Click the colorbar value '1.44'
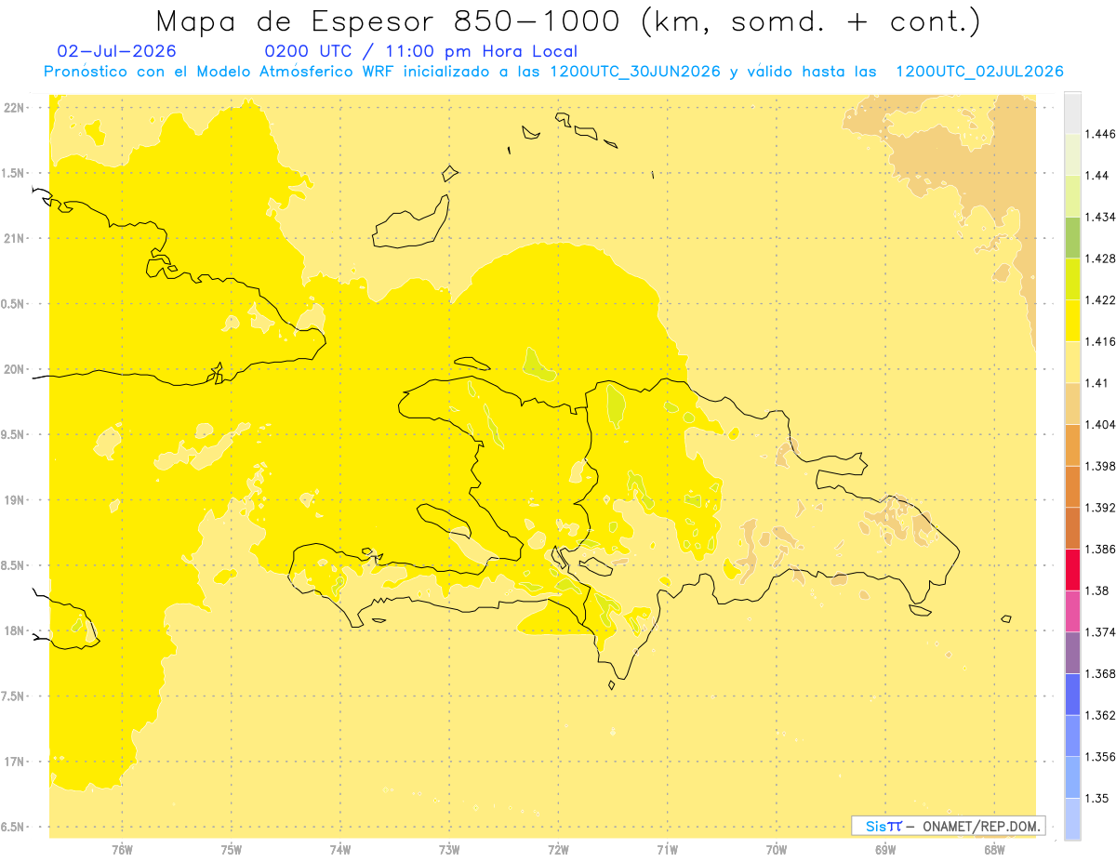Screen dimensions: 1116x862 pos(1097,176)
